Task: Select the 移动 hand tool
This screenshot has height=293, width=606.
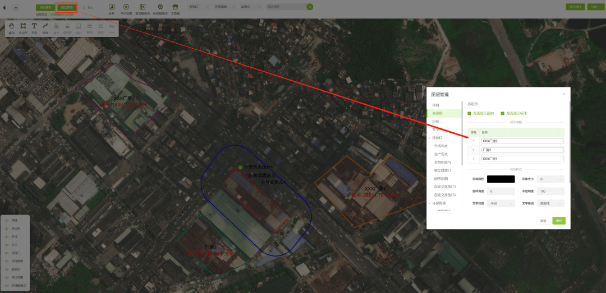Action: 12,27
